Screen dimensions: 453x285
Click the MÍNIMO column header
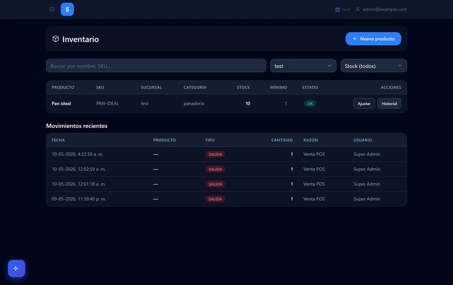(279, 87)
